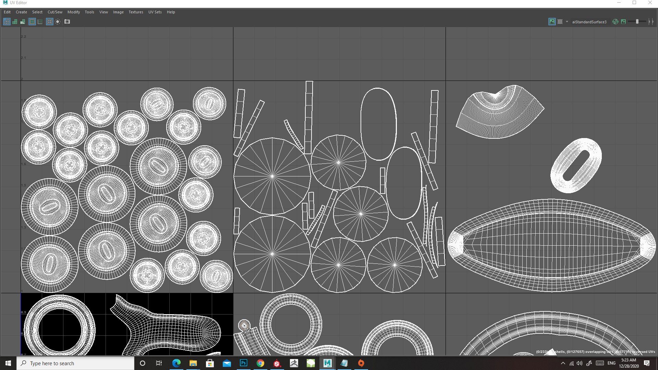Open the Textures menu
The width and height of the screenshot is (658, 370).
136,12
